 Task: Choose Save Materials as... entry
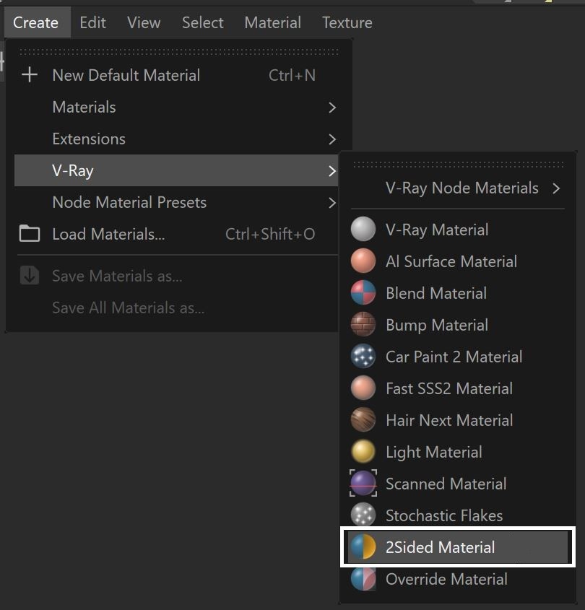(176, 276)
